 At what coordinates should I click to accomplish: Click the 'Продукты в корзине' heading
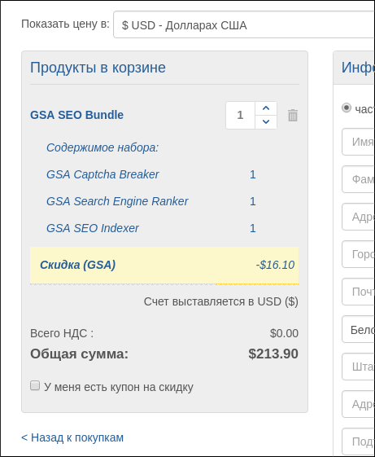tap(98, 68)
